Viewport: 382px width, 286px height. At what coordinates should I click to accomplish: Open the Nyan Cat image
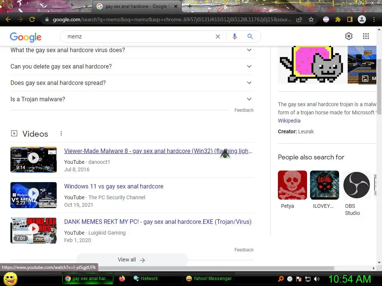pos(312,65)
